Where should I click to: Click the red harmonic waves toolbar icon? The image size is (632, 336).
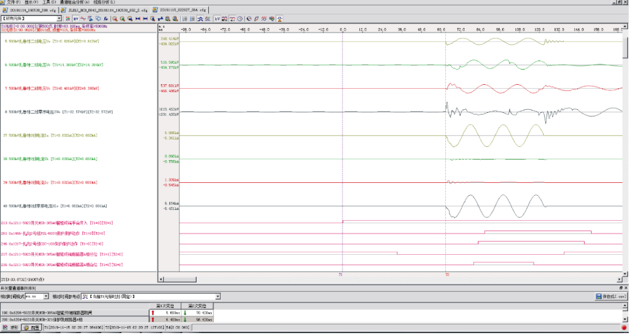coord(264,19)
